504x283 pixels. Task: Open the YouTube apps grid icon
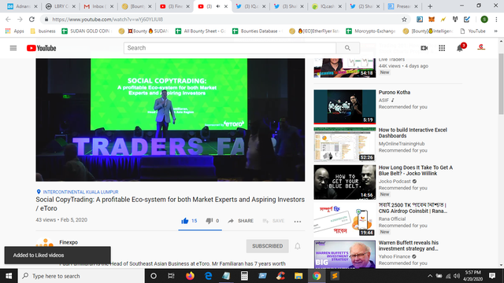[442, 48]
